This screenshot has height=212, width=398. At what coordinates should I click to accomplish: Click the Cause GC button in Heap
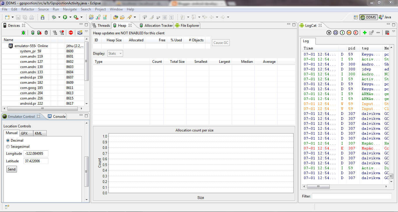[x=221, y=43]
